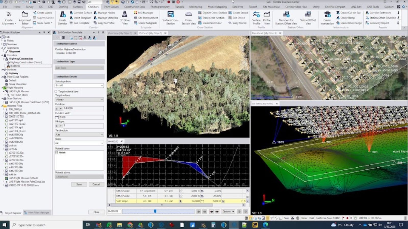Open the Surface Cross-Section tool
This screenshot has height=229, width=408.
170,18
